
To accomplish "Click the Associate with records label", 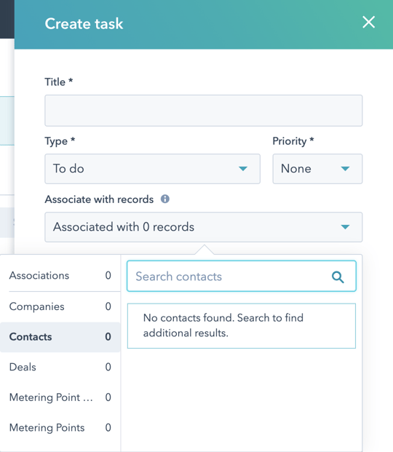I will (99, 199).
